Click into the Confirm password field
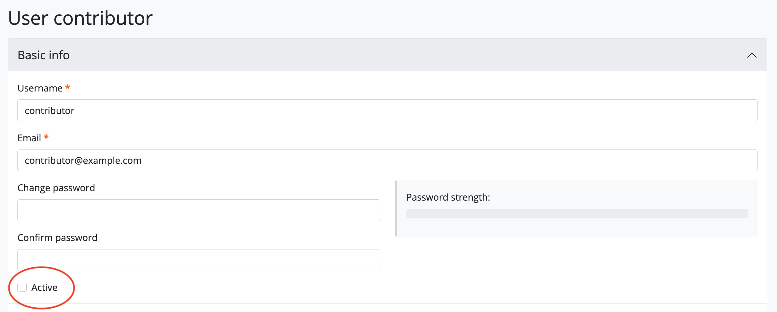Image resolution: width=777 pixels, height=312 pixels. tap(199, 260)
